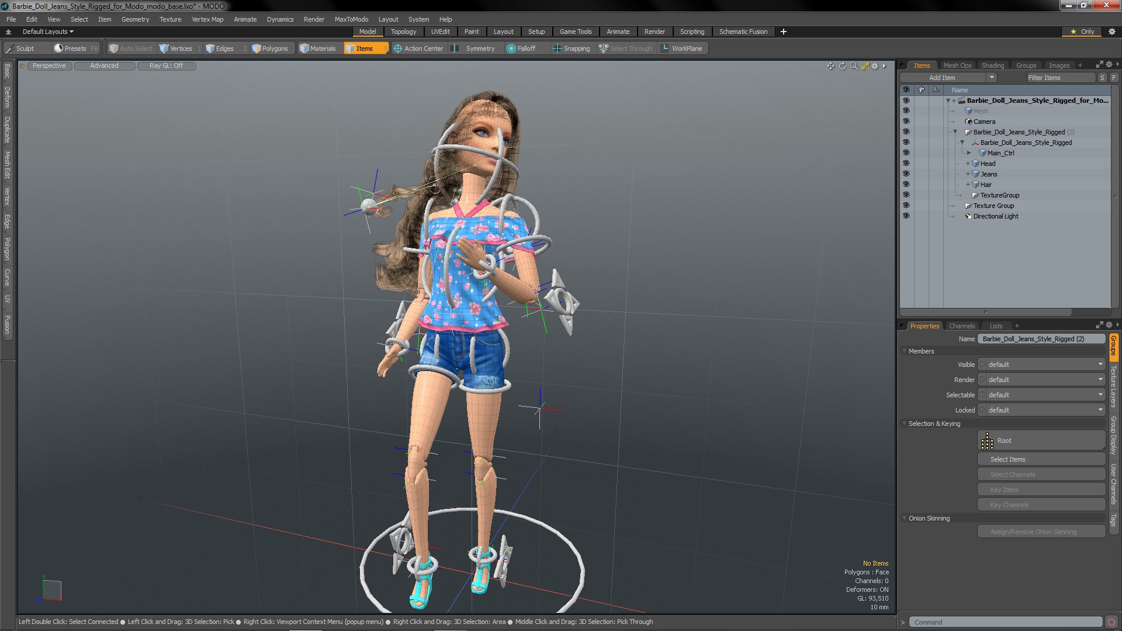This screenshot has width=1122, height=631.
Task: Toggle Snapping on or off
Action: 572,48
